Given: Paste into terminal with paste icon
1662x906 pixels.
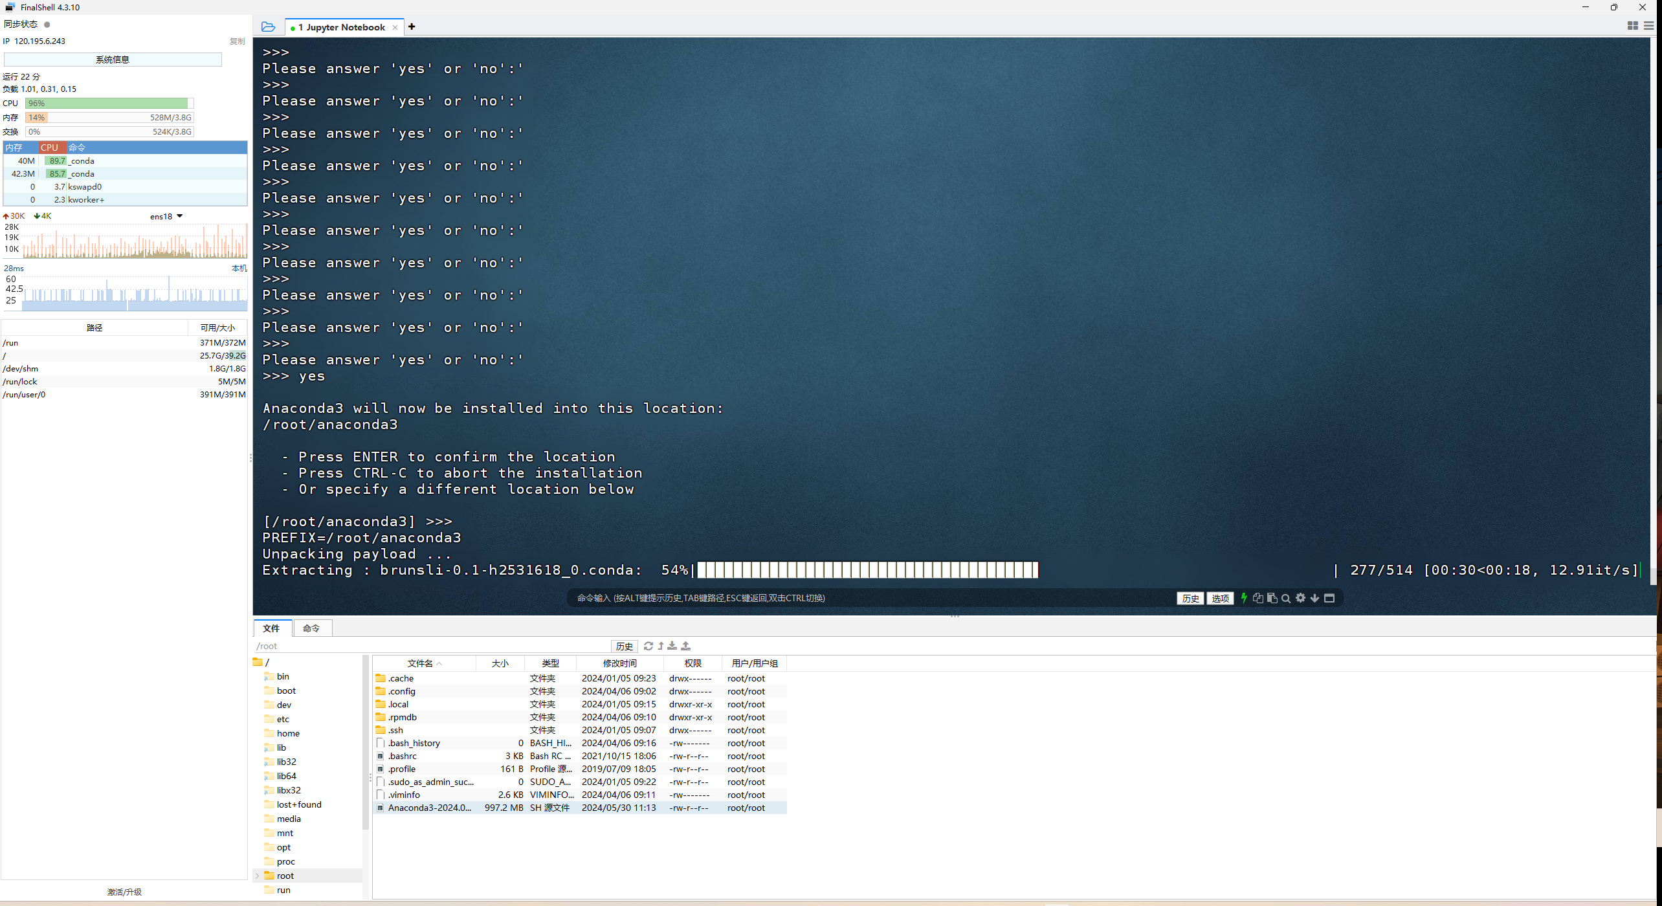Looking at the screenshot, I should tap(1272, 598).
